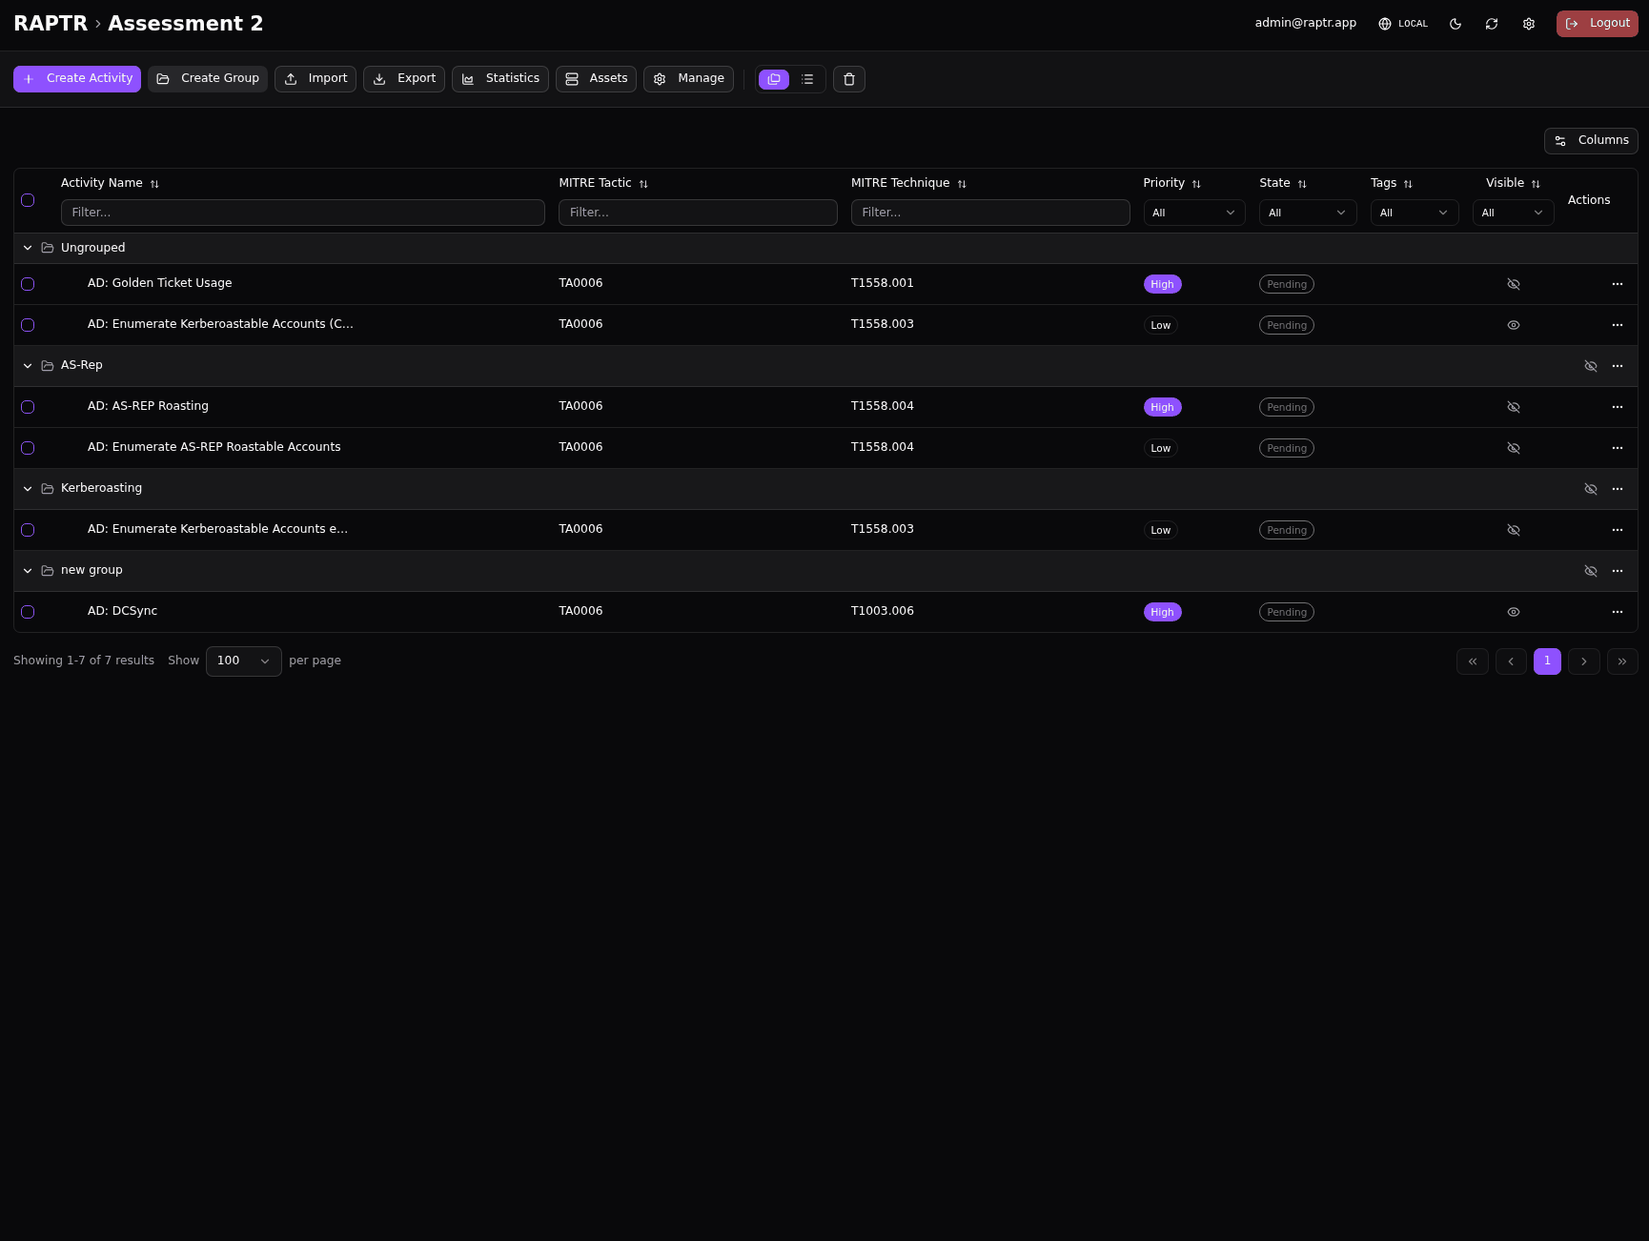Check the select-all checkbox in table header

28,200
